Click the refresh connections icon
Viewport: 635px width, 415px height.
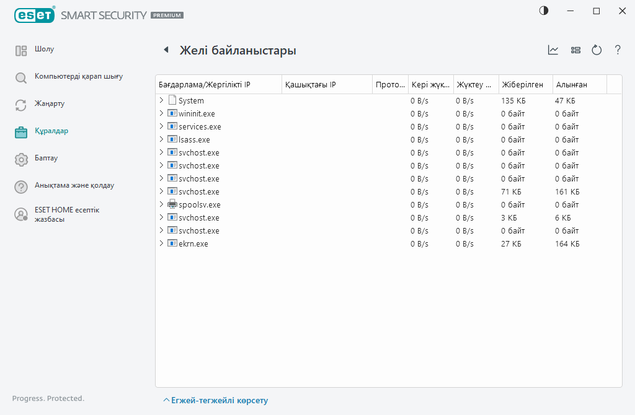(597, 50)
